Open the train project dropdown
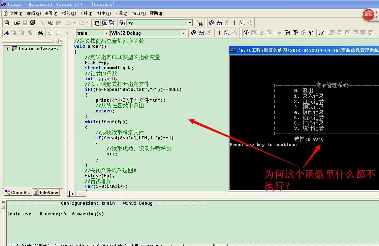The height and width of the screenshot is (246, 379). coord(106,33)
